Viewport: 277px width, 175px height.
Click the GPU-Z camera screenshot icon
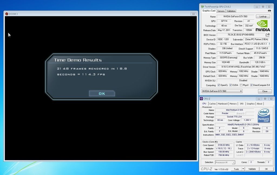point(269,11)
